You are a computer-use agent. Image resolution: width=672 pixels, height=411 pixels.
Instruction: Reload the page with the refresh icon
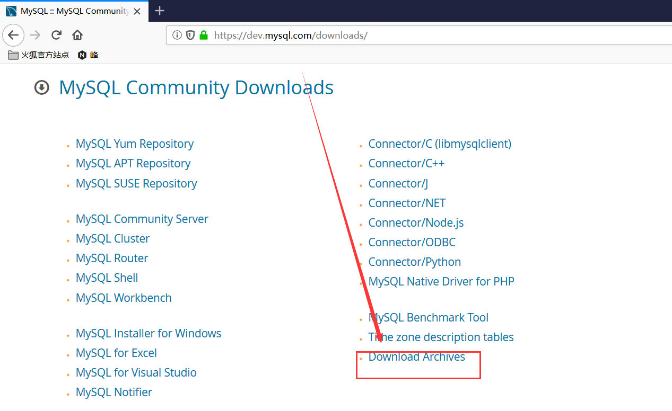tap(56, 35)
